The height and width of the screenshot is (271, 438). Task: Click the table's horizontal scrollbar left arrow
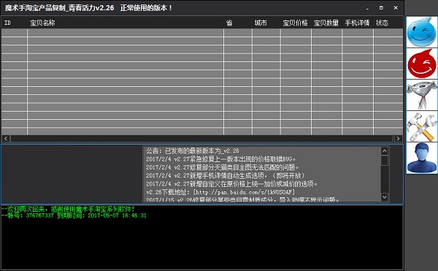(x=6, y=138)
